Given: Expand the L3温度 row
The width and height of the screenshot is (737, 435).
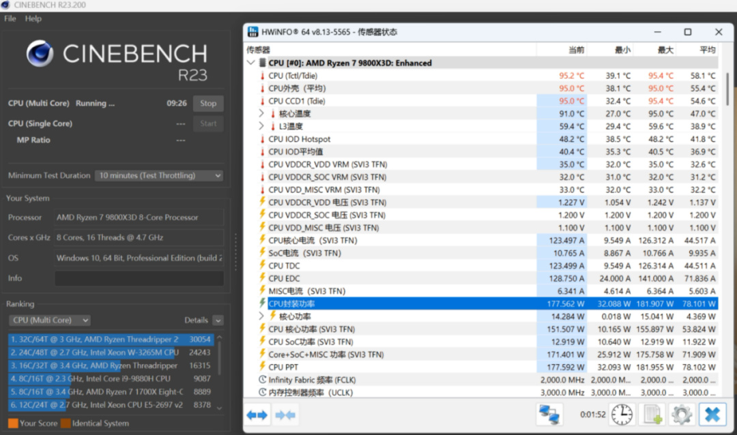Looking at the screenshot, I should click(x=262, y=126).
